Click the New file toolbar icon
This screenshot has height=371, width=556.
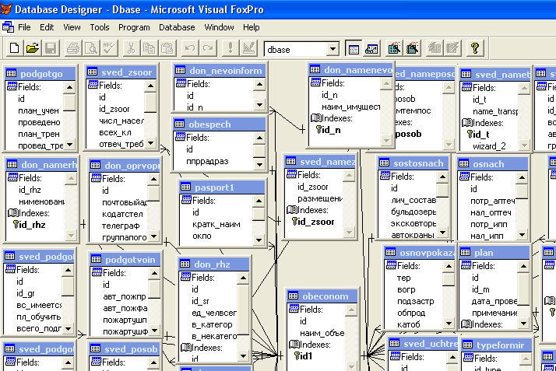coord(15,48)
